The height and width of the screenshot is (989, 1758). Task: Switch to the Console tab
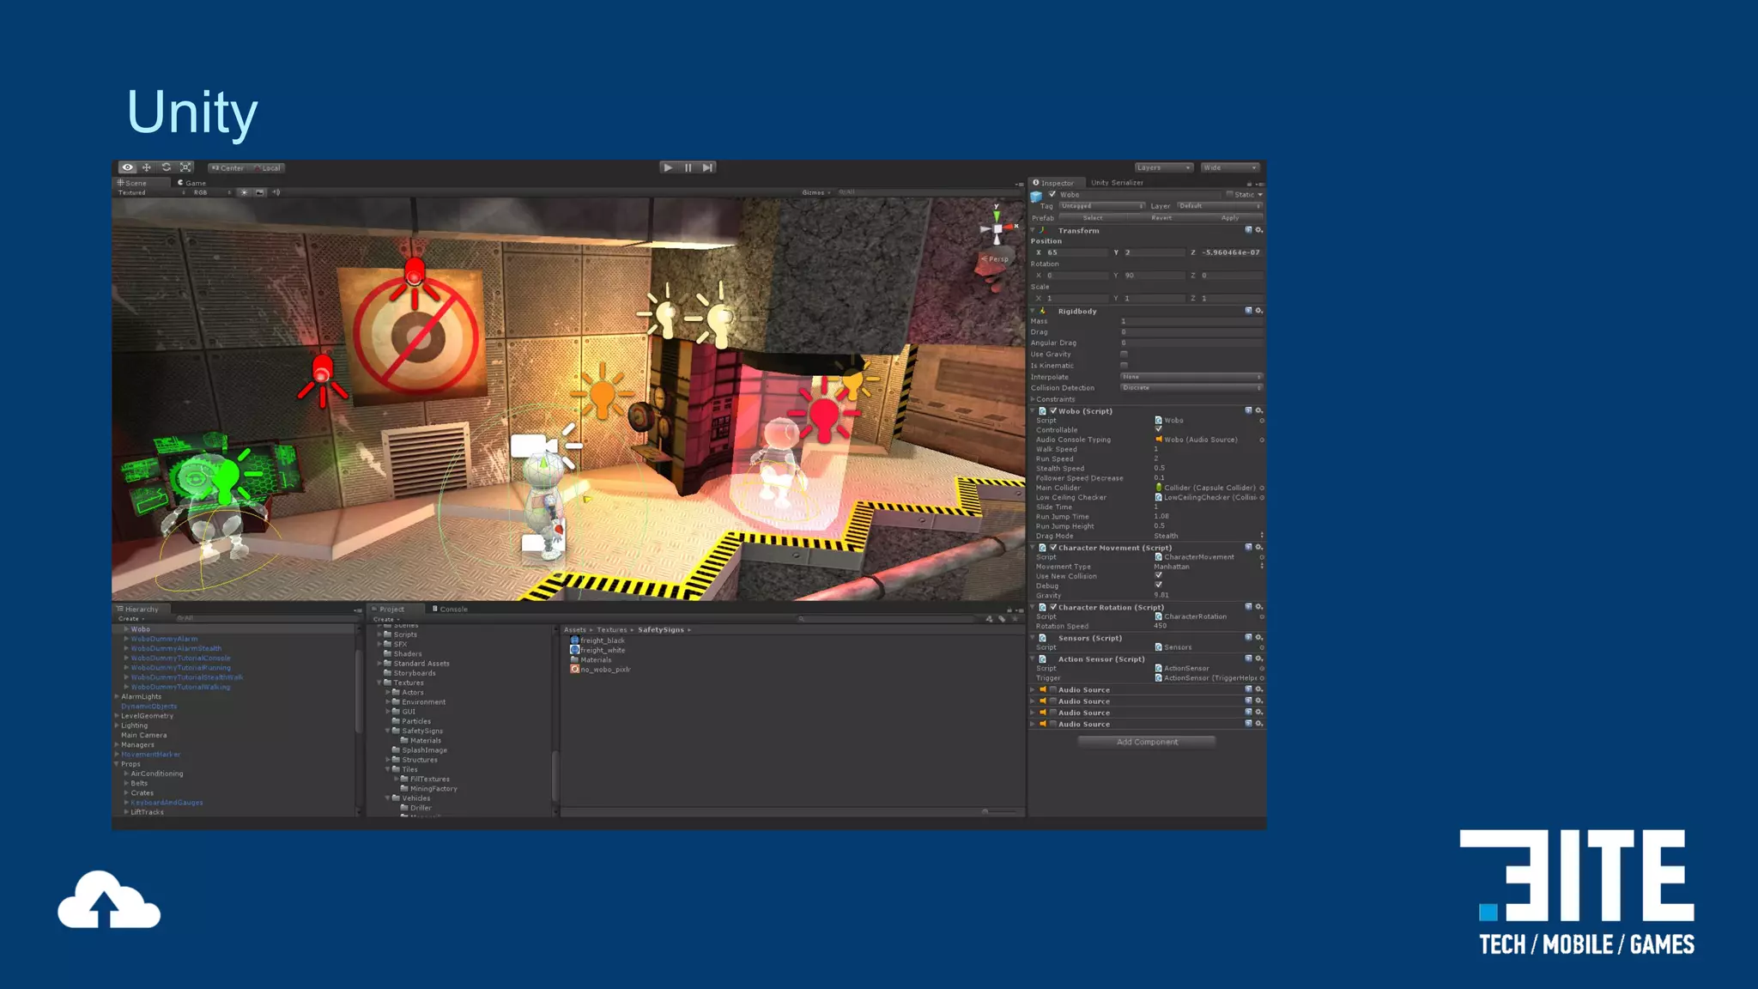point(450,609)
